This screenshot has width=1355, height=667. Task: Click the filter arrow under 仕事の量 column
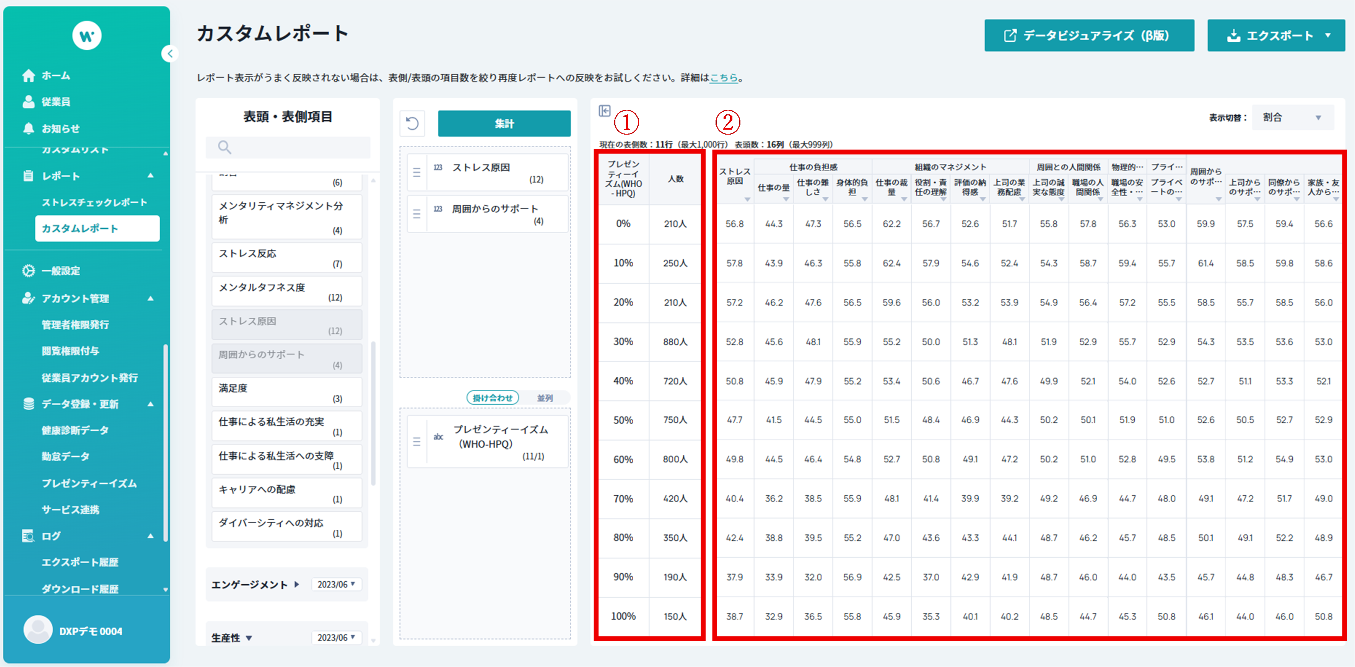coord(786,199)
